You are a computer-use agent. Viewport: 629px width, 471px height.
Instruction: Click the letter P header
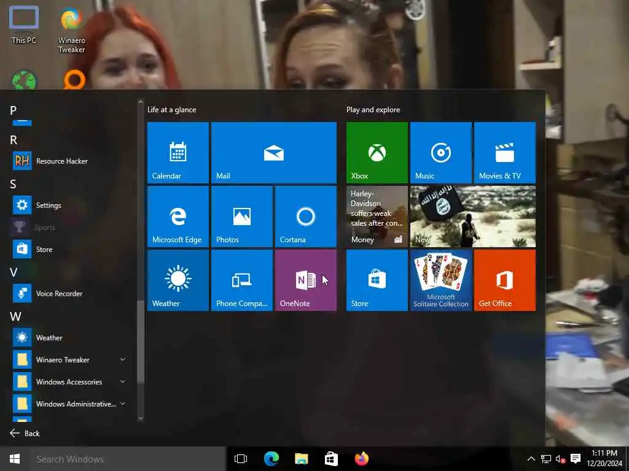pyautogui.click(x=14, y=110)
